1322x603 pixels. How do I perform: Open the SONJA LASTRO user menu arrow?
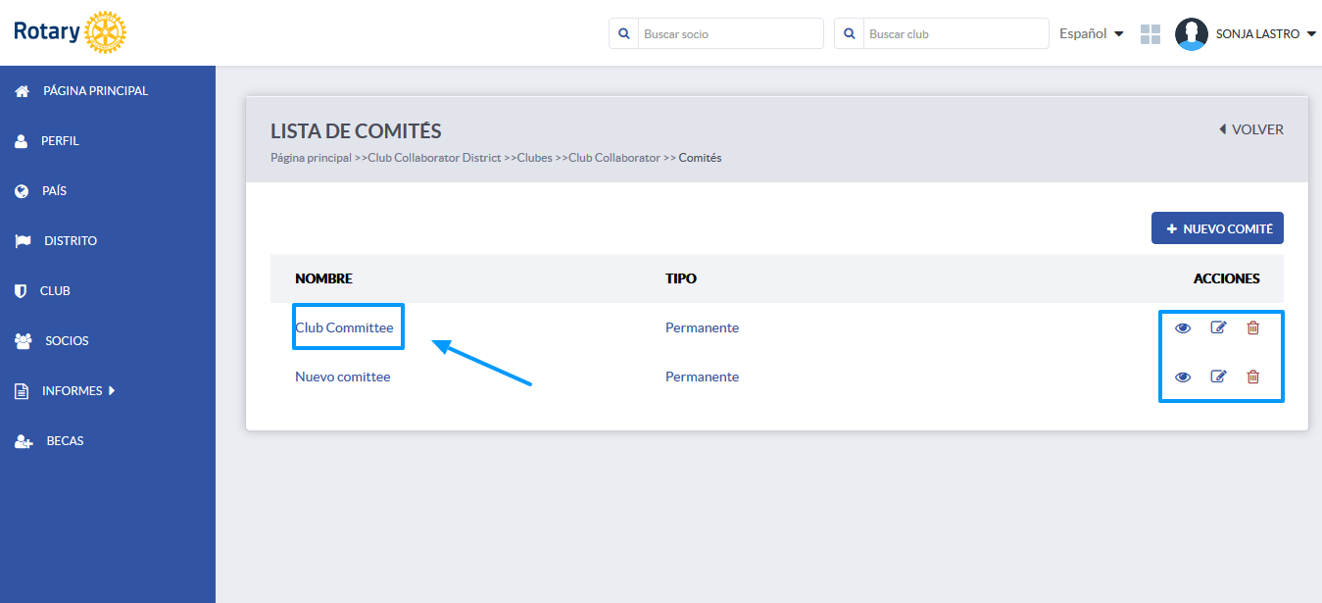(x=1311, y=34)
